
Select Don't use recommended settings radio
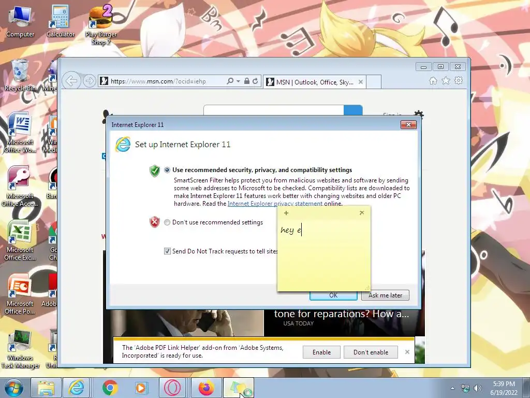click(x=167, y=222)
